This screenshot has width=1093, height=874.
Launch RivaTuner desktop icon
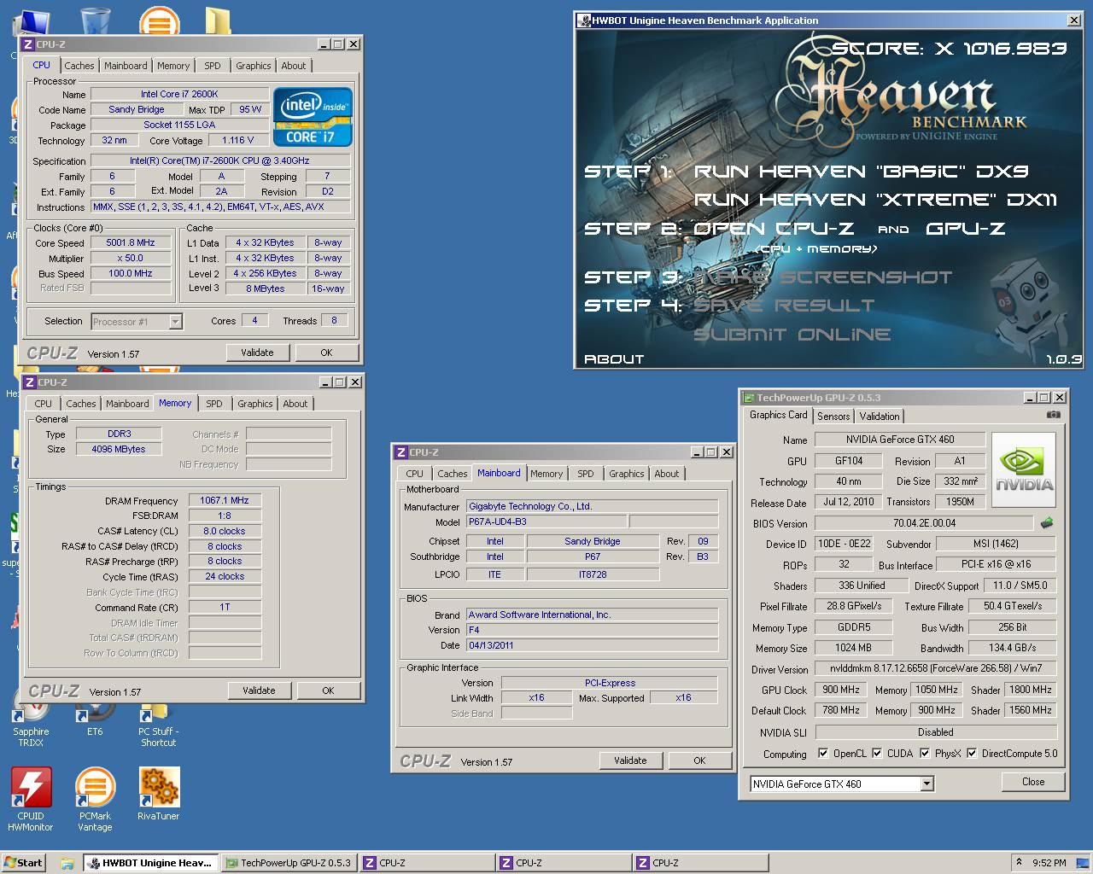pyautogui.click(x=159, y=793)
